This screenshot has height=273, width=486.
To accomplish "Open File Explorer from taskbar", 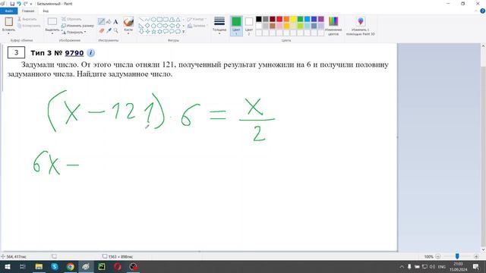I will tap(39, 266).
